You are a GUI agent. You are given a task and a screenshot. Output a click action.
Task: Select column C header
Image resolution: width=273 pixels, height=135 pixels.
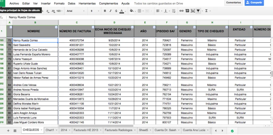coord(77,22)
